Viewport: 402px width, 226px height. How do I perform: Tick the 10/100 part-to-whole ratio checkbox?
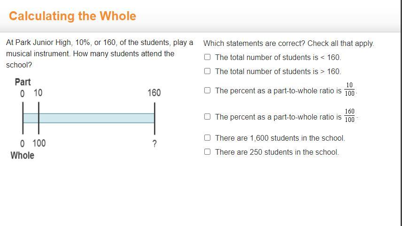coord(208,90)
